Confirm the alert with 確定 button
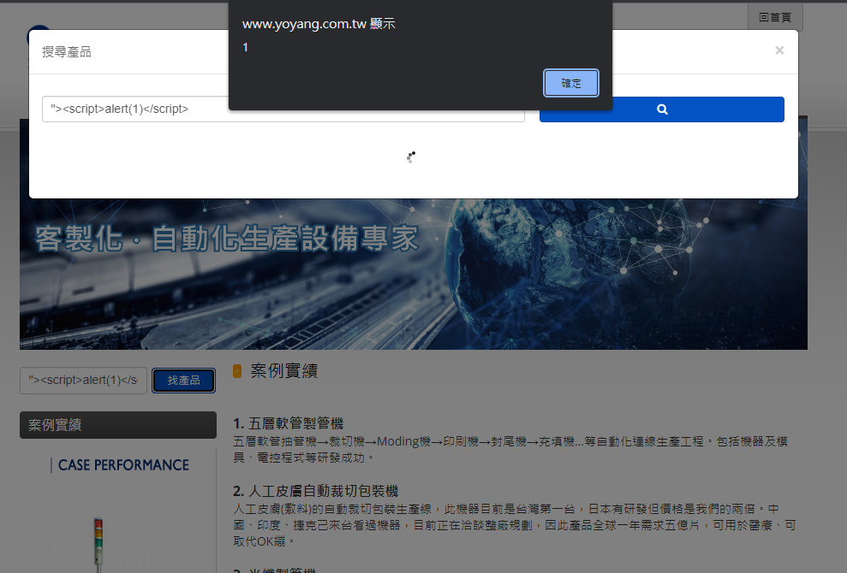This screenshot has width=847, height=573. (x=571, y=83)
